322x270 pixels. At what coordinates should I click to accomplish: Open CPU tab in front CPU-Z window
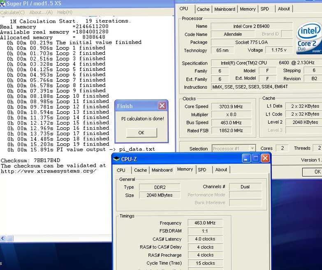point(121,170)
